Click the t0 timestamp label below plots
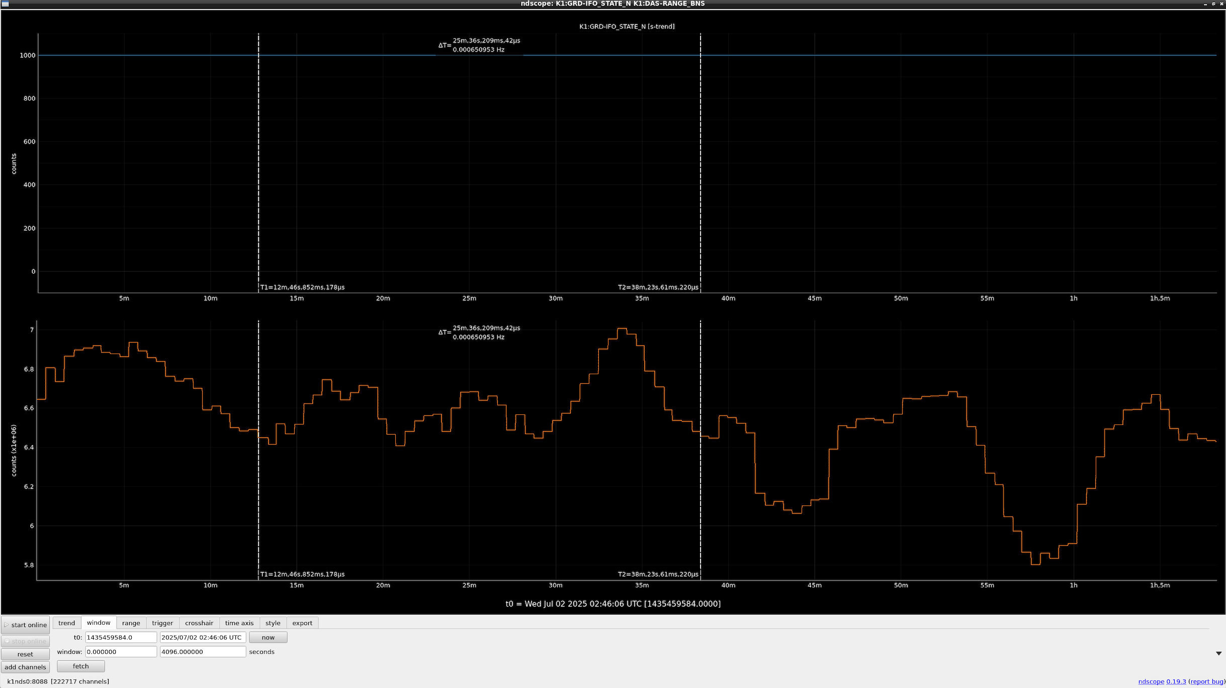Screen dimensions: 1226x688 click(613, 604)
